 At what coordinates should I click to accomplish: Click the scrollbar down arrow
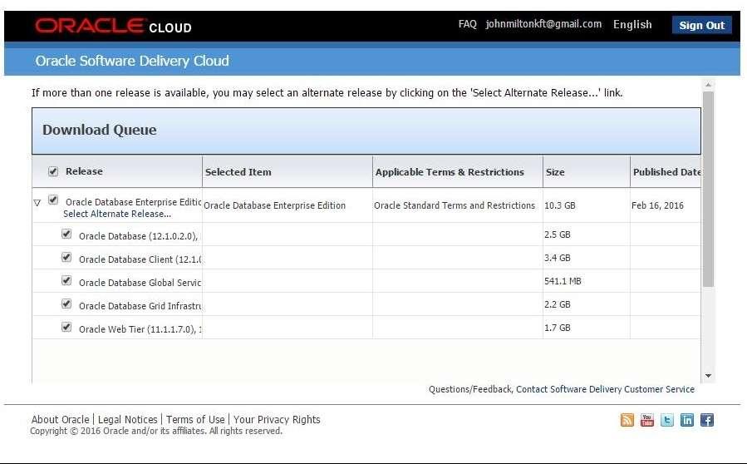click(708, 376)
